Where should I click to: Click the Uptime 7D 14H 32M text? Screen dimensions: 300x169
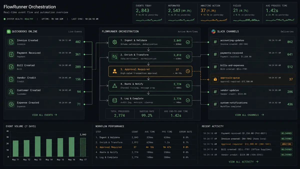point(52,19)
